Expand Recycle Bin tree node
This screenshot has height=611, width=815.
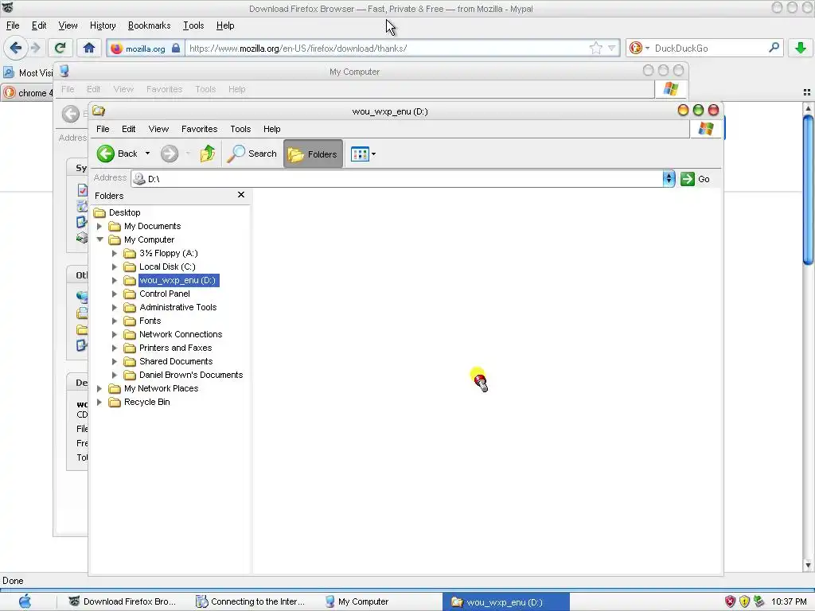click(99, 402)
